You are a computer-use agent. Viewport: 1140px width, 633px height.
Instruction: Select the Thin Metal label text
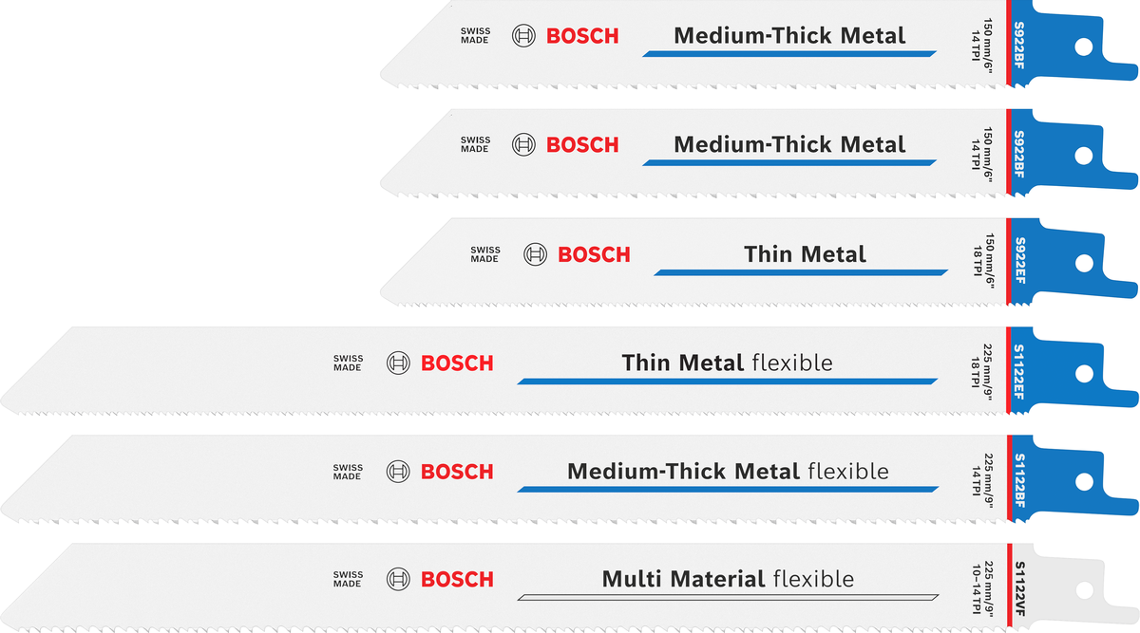[805, 254]
